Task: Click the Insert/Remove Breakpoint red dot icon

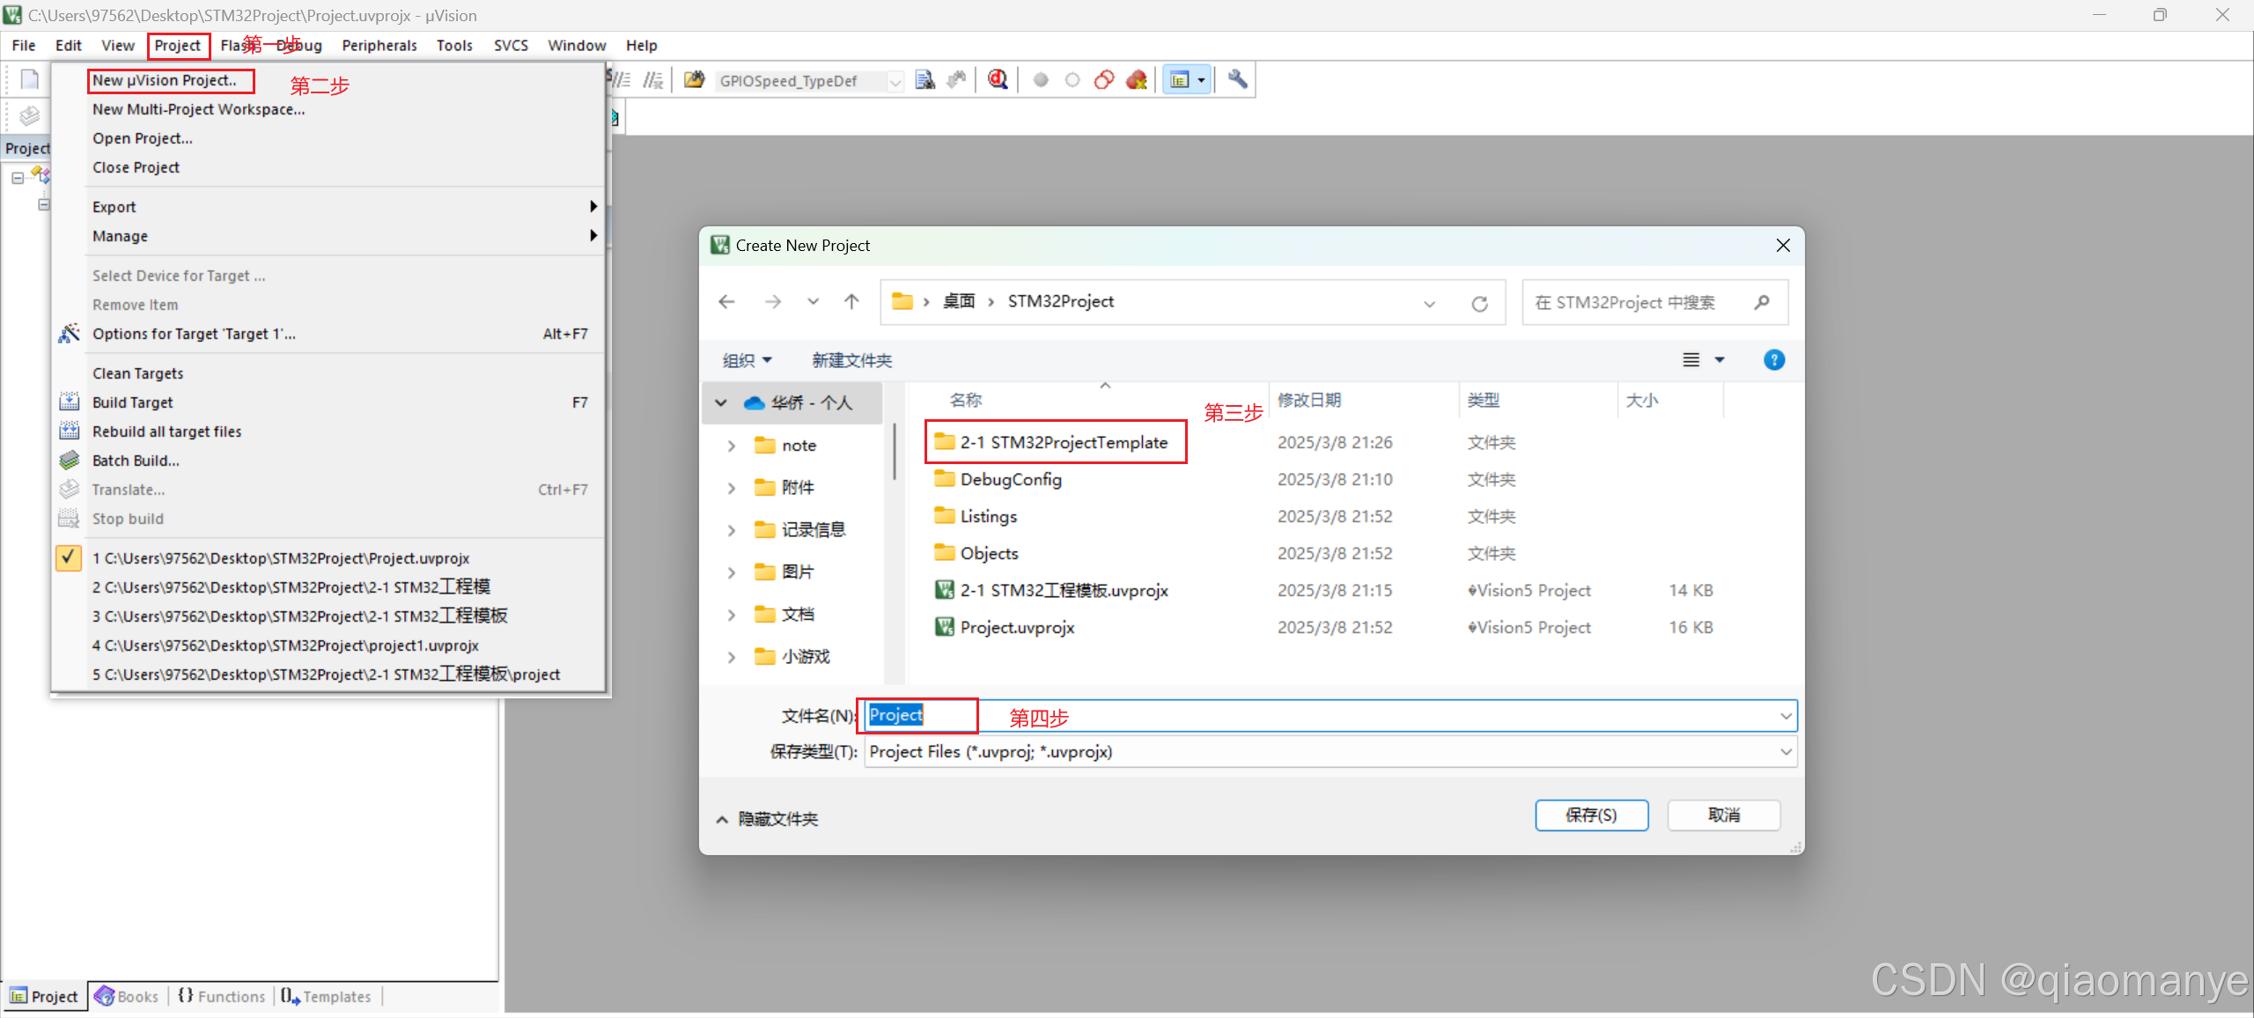Action: [1041, 80]
